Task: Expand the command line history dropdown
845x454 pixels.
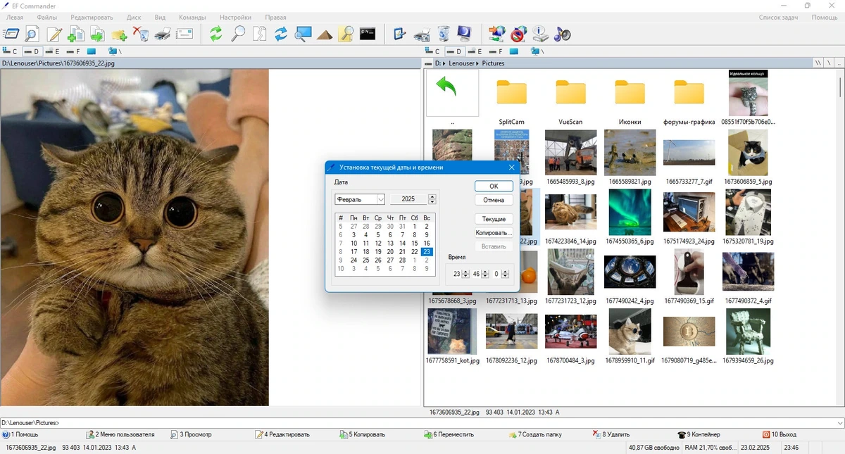Action: tap(839, 423)
